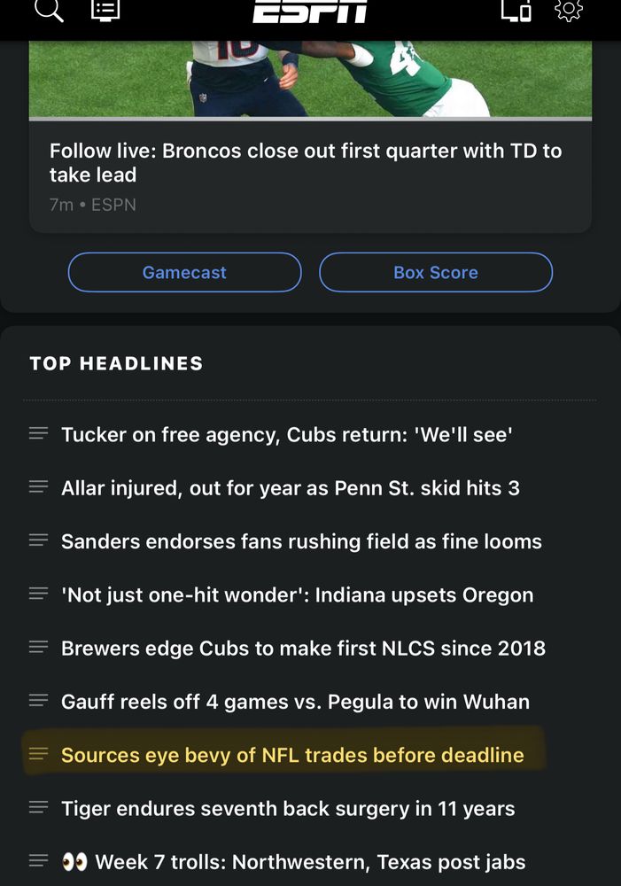Click the Box Score button
Viewport: 621px width, 886px height.
tap(436, 272)
